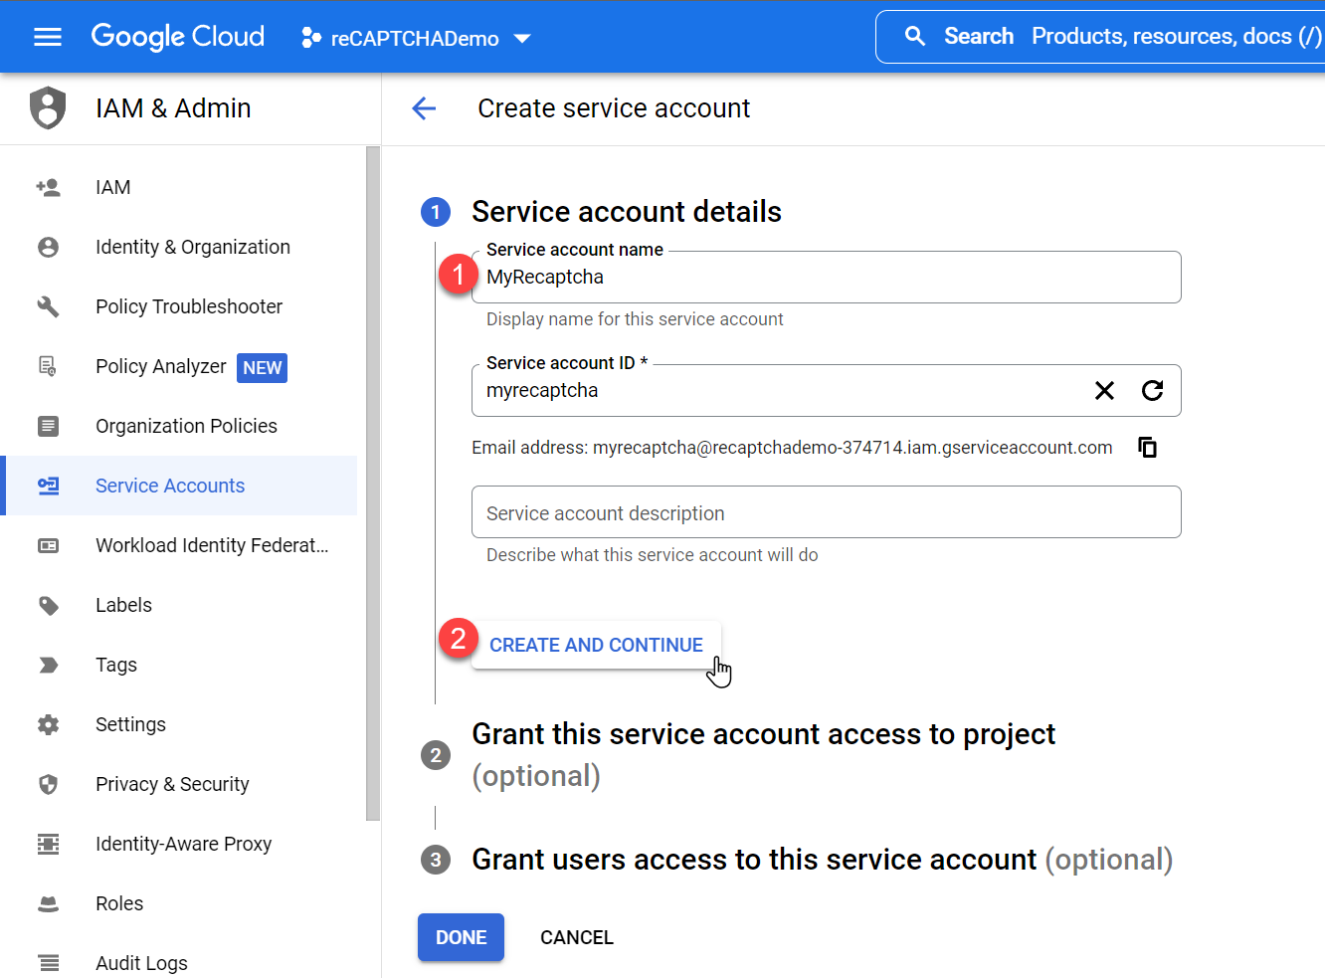
Task: Go back with the left arrow
Action: point(424,108)
